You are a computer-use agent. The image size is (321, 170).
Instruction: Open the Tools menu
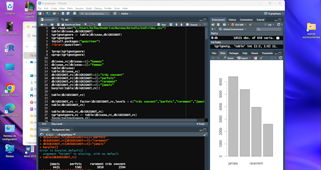coord(117,8)
